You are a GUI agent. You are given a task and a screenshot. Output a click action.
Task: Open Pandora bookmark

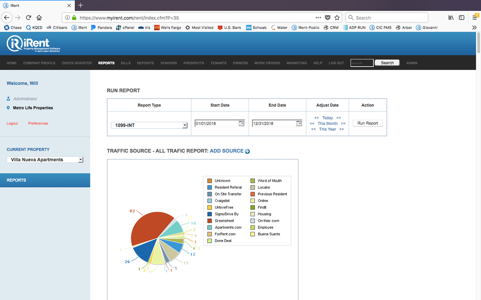pos(102,28)
